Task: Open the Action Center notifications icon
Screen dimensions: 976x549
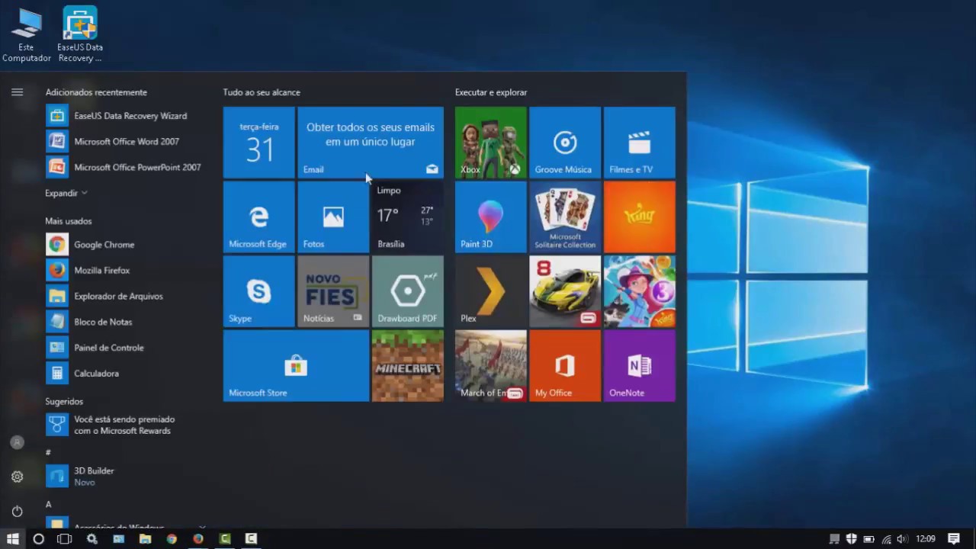Action: (x=954, y=538)
